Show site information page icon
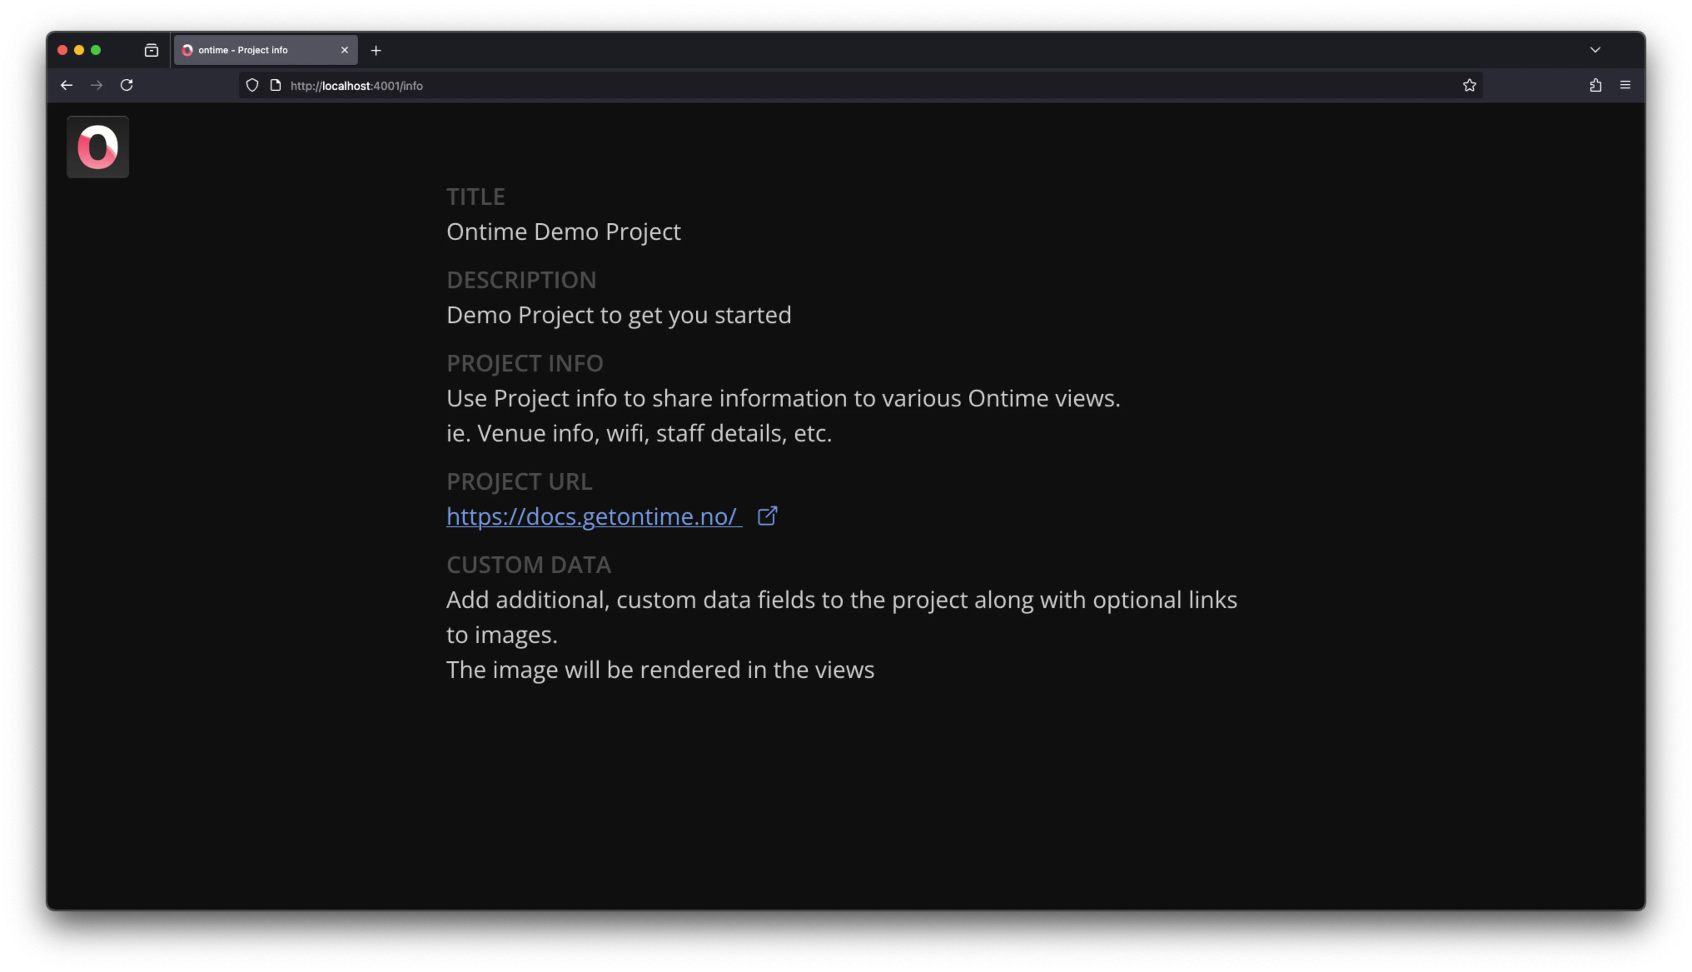Image resolution: width=1692 pixels, height=972 pixels. tap(276, 85)
